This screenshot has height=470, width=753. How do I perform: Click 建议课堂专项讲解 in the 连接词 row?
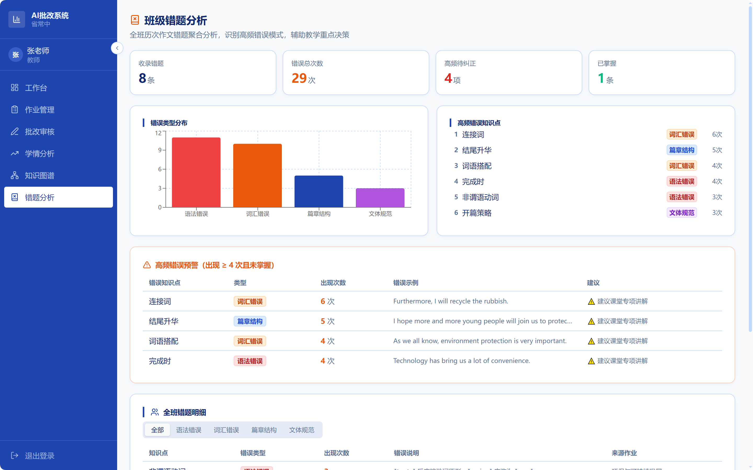[x=622, y=301]
